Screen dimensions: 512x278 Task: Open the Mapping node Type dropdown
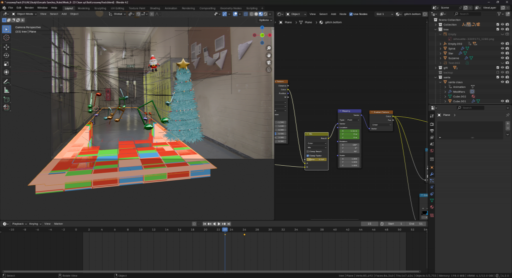click(x=352, y=120)
